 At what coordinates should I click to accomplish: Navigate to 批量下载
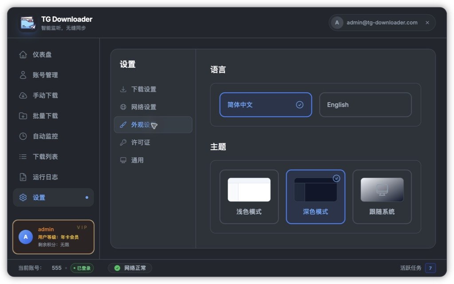(x=53, y=116)
